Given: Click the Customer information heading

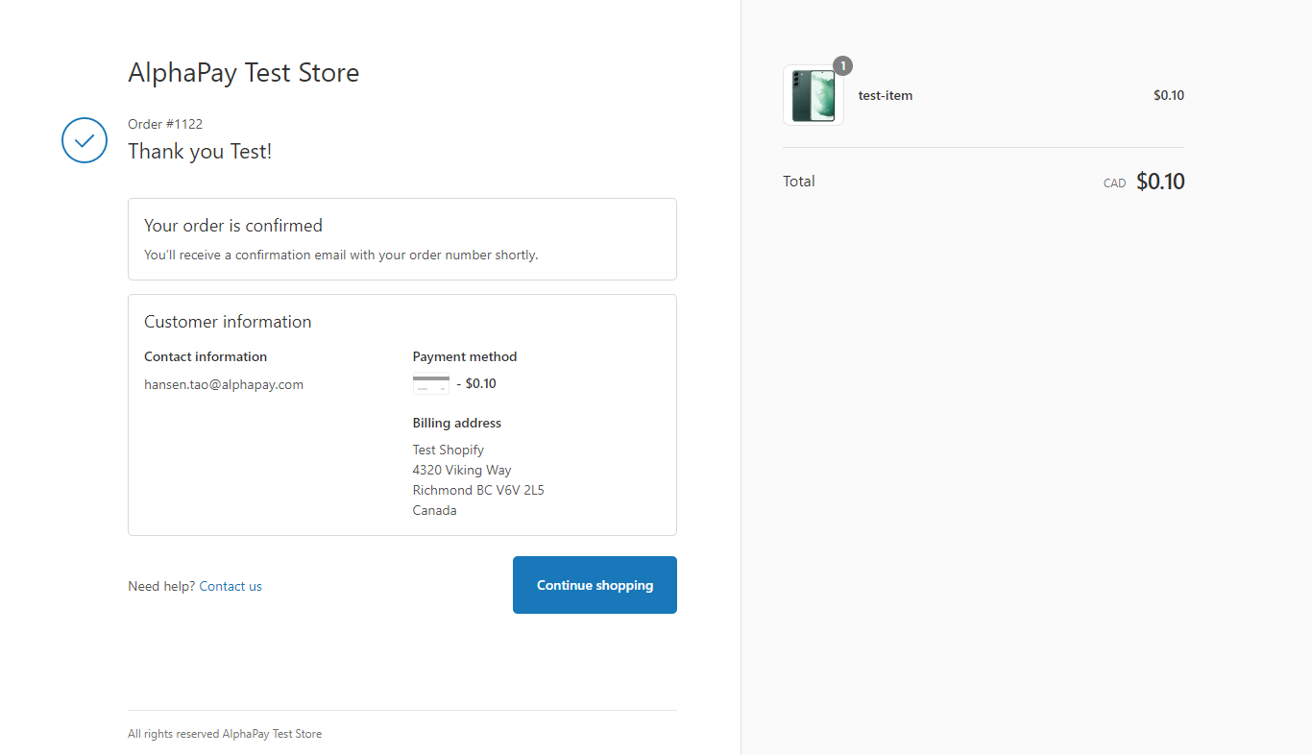Looking at the screenshot, I should [x=228, y=322].
